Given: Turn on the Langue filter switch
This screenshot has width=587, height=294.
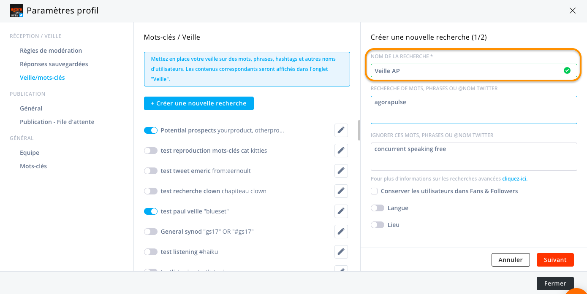Looking at the screenshot, I should coord(378,208).
